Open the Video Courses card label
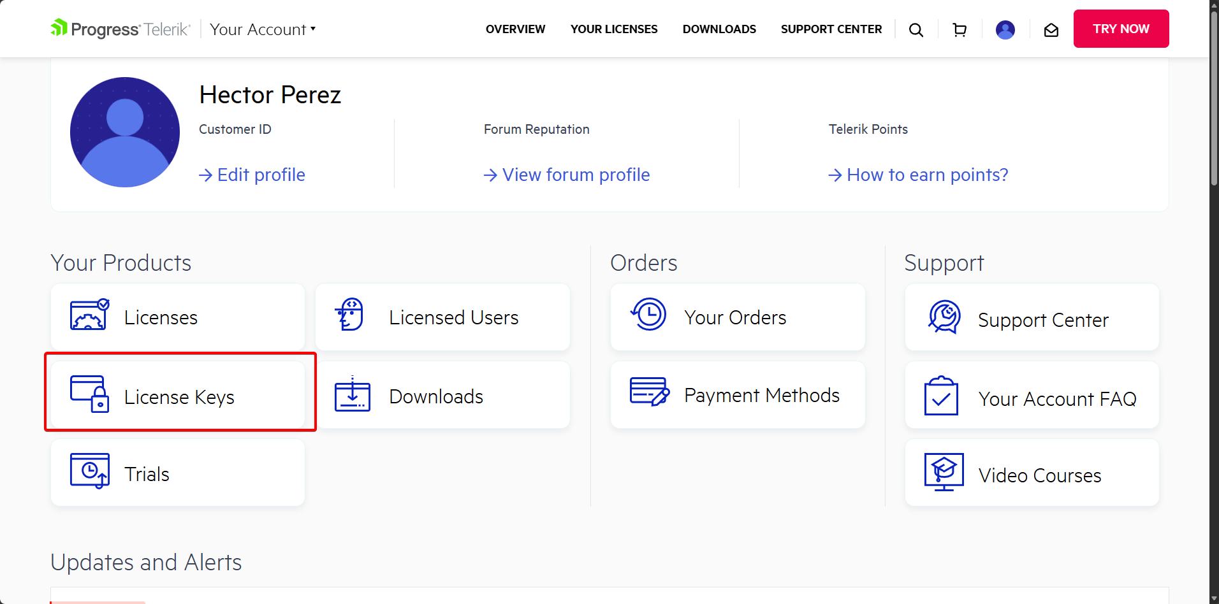1219x604 pixels. [x=1040, y=475]
